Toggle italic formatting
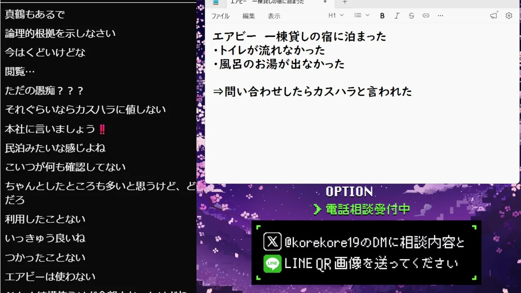Screen dimensions: 521x293 click(397, 15)
